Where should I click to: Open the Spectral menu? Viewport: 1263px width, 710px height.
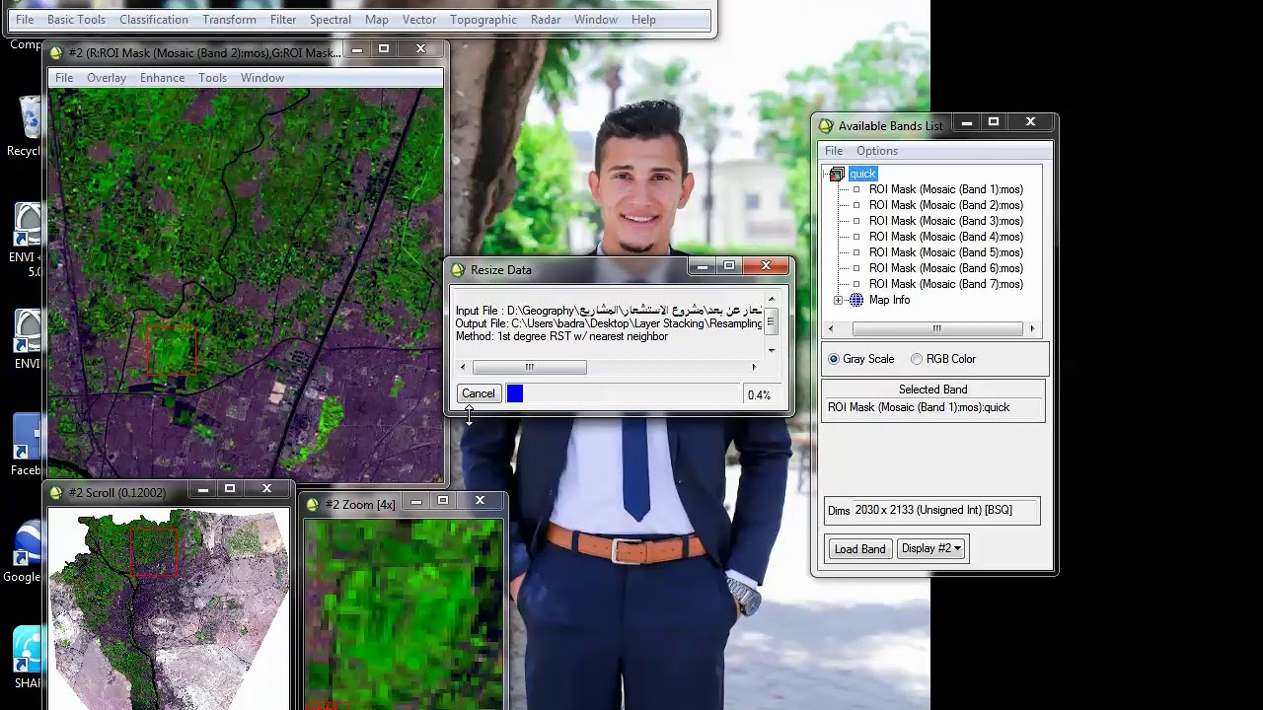point(330,20)
